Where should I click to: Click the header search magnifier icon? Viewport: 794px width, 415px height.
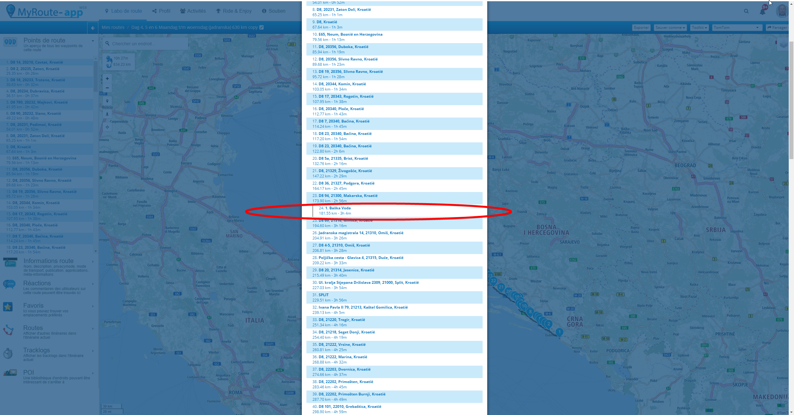point(746,11)
